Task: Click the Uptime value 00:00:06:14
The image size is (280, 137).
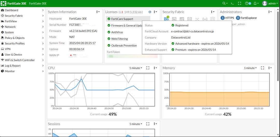Action: tap(77, 49)
